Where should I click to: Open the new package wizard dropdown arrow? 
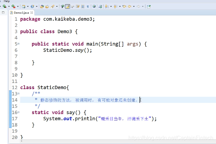(28, 6)
